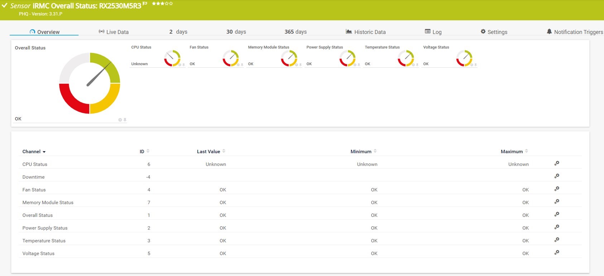Open channel settings gear for Temperature Status row
The width and height of the screenshot is (604, 276).
[557, 240]
